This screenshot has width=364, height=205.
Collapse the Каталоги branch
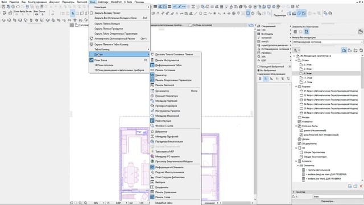(x=296, y=161)
